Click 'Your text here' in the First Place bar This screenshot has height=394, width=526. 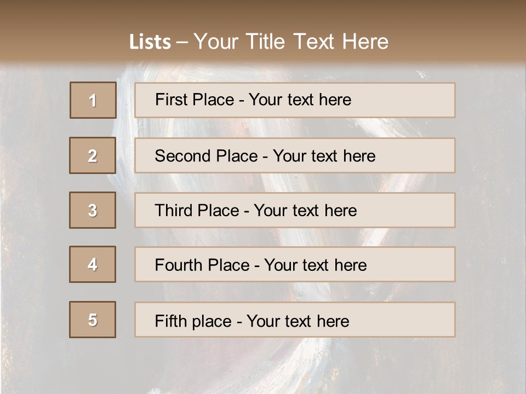[300, 100]
